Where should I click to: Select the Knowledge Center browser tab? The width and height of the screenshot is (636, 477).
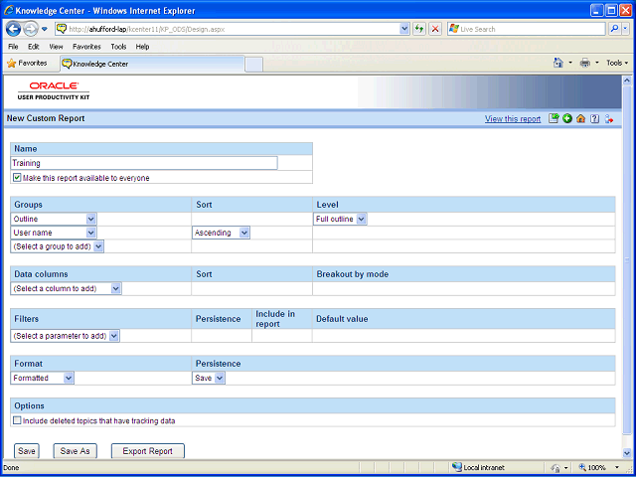pyautogui.click(x=152, y=64)
